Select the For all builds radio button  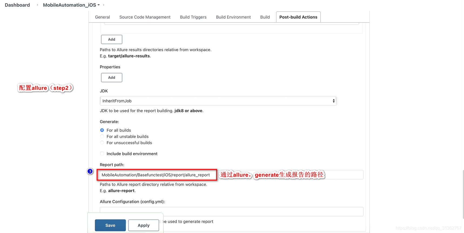[102, 130]
